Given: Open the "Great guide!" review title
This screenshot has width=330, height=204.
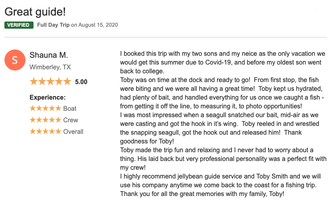Looking at the screenshot, I should pos(35,12).
